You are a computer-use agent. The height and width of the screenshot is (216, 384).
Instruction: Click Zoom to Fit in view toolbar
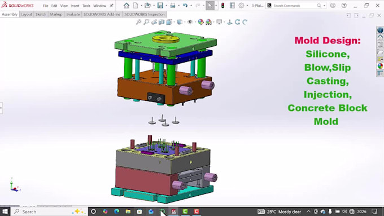[138, 22]
